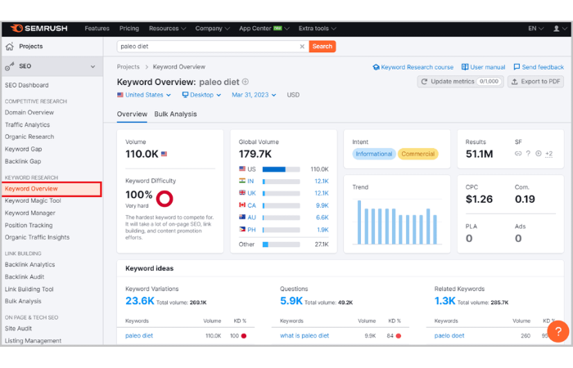Add paleo diet keyword with plus icon
This screenshot has width=573, height=368.
coord(246,82)
